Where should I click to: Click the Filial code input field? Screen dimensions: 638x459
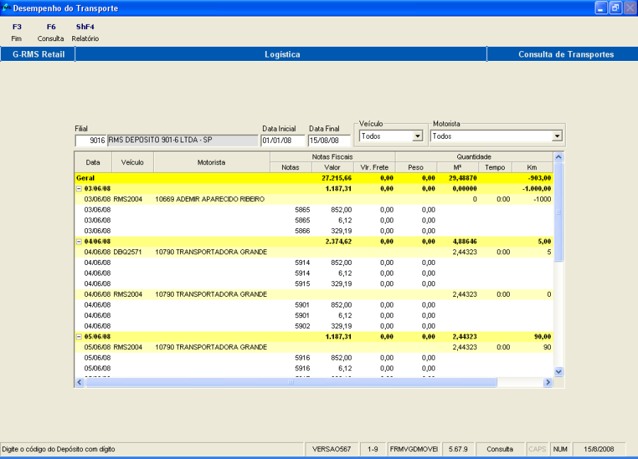click(x=90, y=140)
